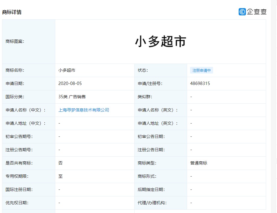Click the 小多超市 trademark image
This screenshot has height=213, width=277.
[161, 42]
